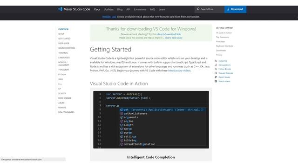This screenshot has height=167, width=298.
Task: Click the Watch videos link text
Action: coord(224,81)
